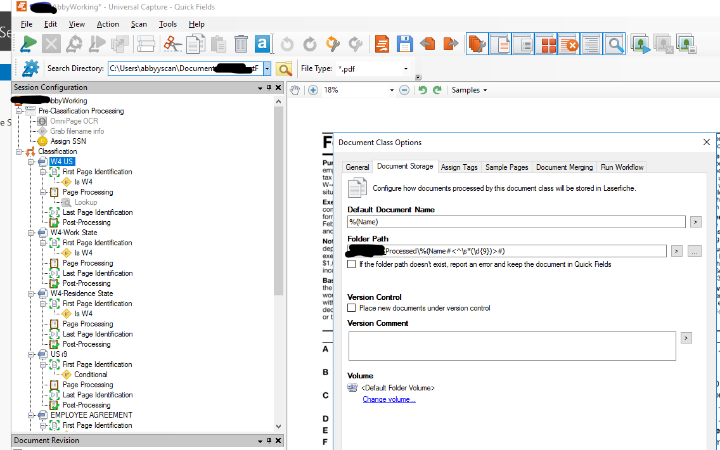Screen dimensions: 720x450
Task: Click token arrow beside Folder Path
Action: pyautogui.click(x=676, y=251)
